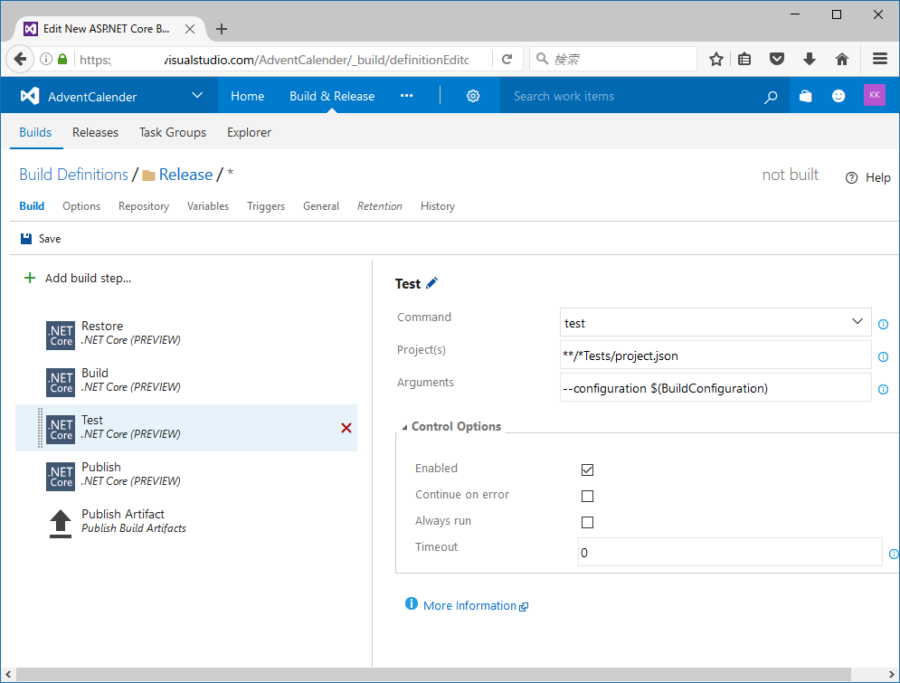Click the Timeout input field
This screenshot has width=900, height=683.
click(730, 552)
